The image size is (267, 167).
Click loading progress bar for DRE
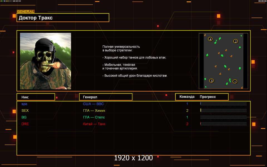(223, 124)
